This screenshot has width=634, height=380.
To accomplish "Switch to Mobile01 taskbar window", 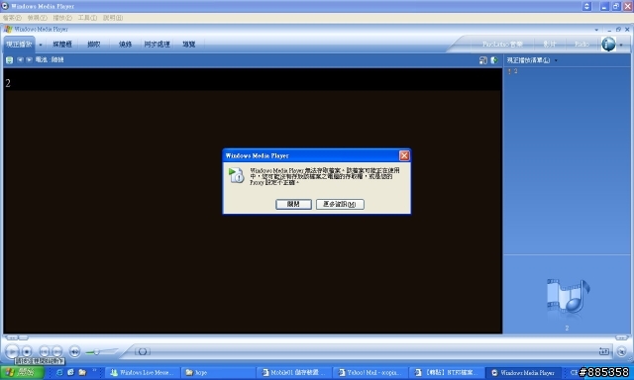I will pyautogui.click(x=293, y=373).
